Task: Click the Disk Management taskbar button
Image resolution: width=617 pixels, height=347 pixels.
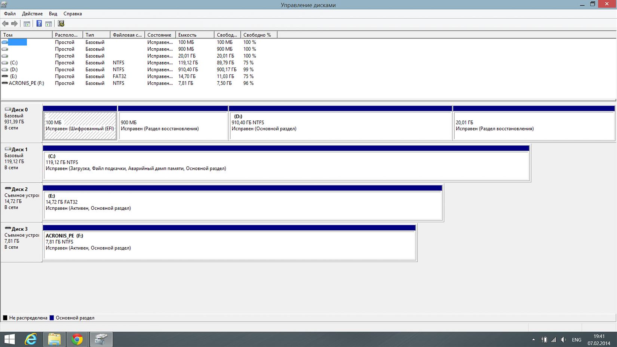Action: click(x=101, y=339)
